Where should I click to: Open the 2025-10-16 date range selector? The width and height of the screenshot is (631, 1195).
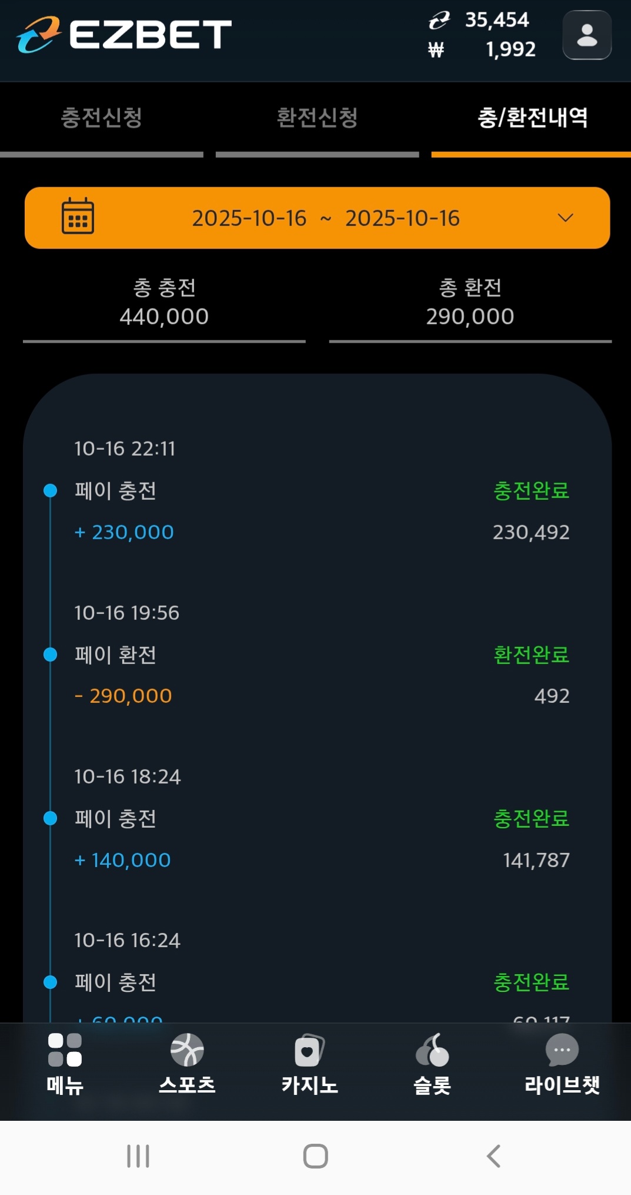(x=325, y=218)
